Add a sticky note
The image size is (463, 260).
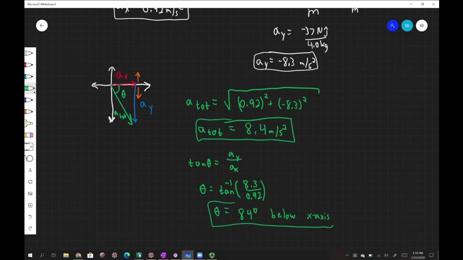(x=30, y=182)
